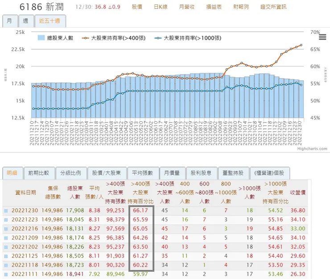Click the last orange data point on chart

[301, 45]
